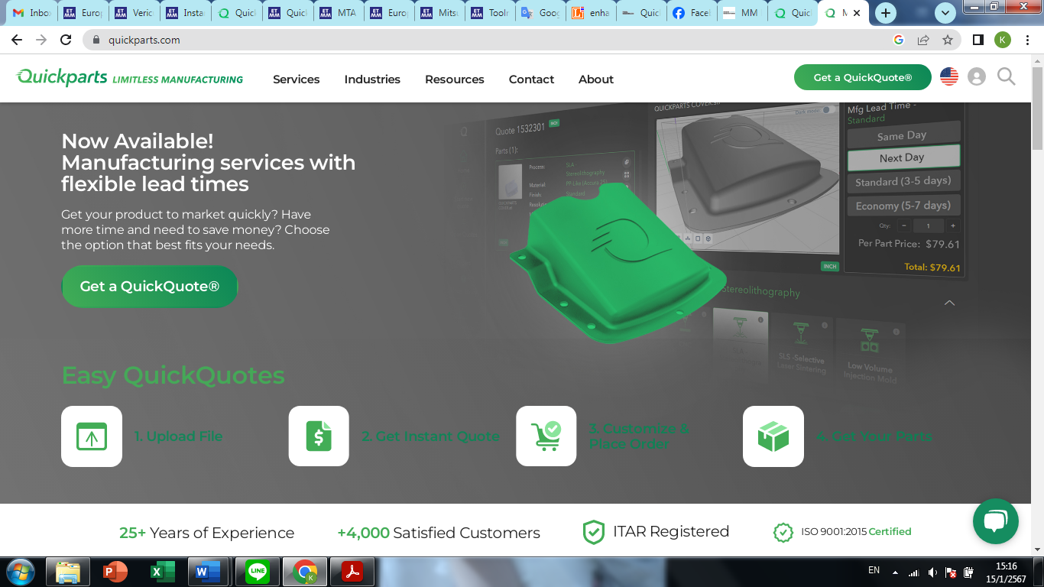Viewport: 1044px width, 587px height.
Task: Open the user account icon
Action: point(977,76)
